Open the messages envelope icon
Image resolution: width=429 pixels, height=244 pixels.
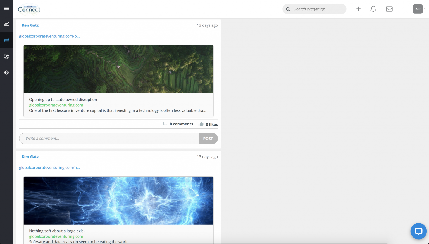click(x=389, y=9)
